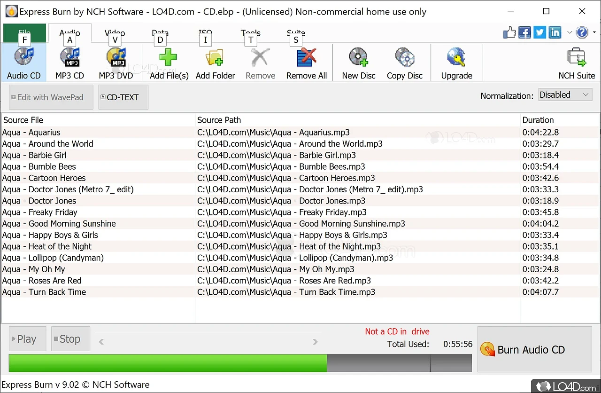Image resolution: width=601 pixels, height=393 pixels.
Task: Click the Play button
Action: 27,339
